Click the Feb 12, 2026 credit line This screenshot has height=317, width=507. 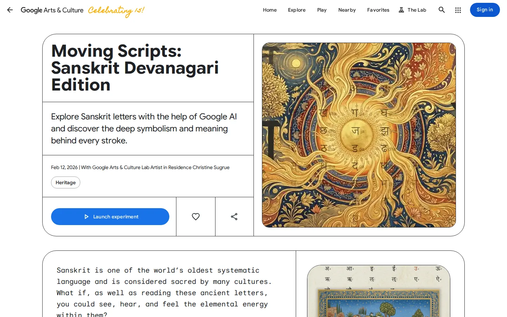pyautogui.click(x=140, y=167)
